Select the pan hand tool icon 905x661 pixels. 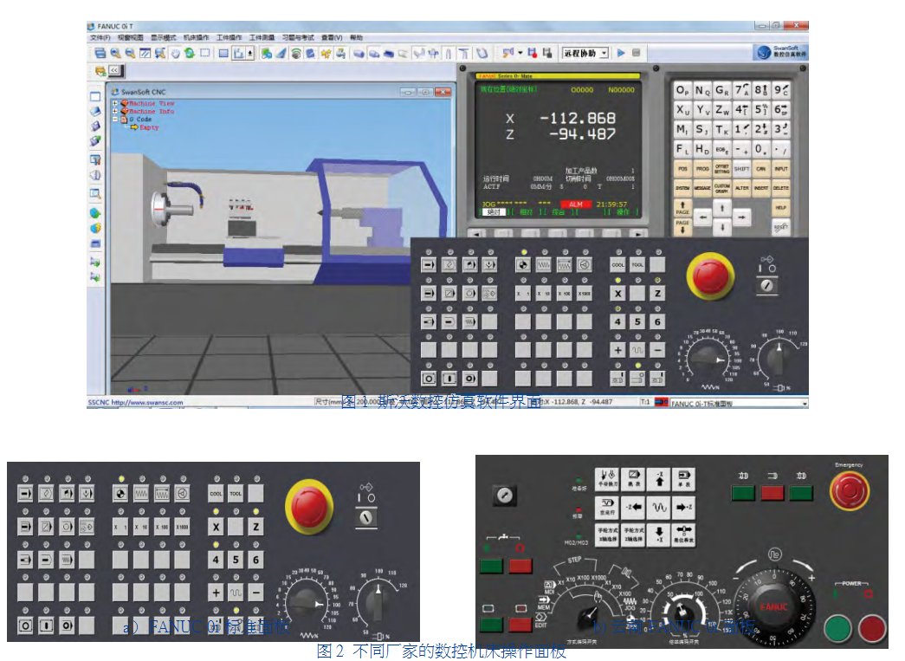[175, 53]
